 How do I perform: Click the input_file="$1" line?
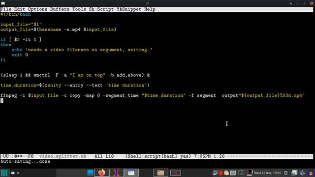pos(21,25)
